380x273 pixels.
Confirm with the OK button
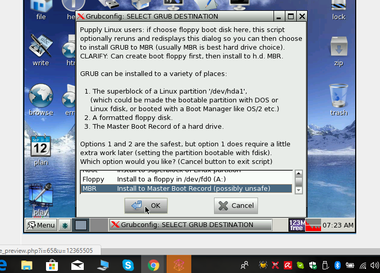click(146, 206)
